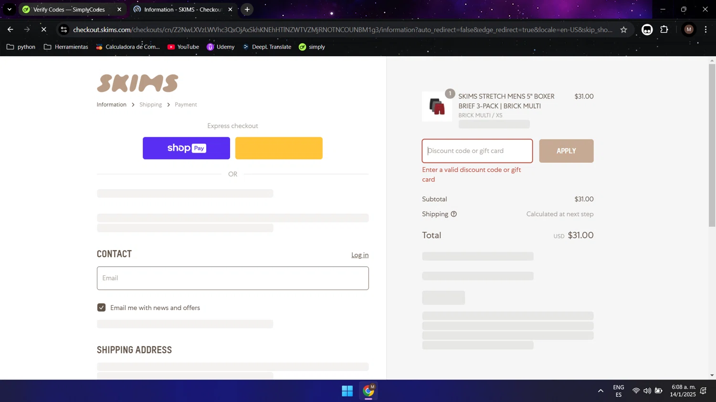Click the SKIMS STRETCH MENS 5" BOXER product title

(x=506, y=101)
